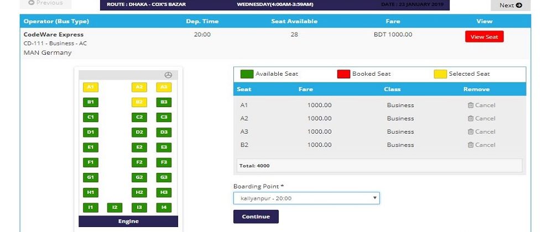Select back-row seat I4
The width and height of the screenshot is (552, 232).
point(164,208)
